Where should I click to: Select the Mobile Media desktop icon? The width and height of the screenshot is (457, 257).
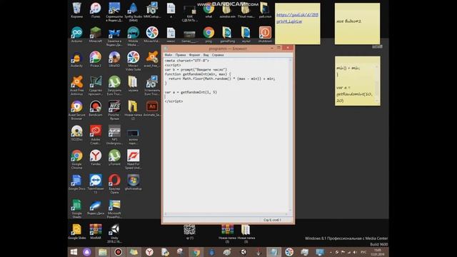134,36
